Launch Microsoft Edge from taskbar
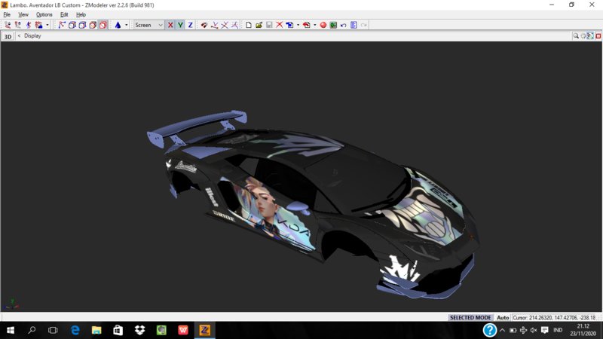This screenshot has height=339, width=603. tap(75, 330)
